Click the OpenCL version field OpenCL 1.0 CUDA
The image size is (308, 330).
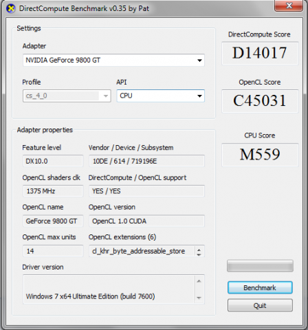click(146, 221)
